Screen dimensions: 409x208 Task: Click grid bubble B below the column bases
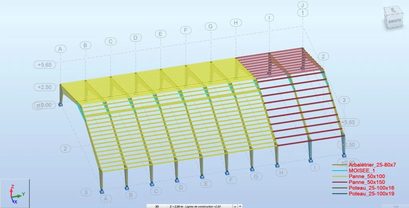coord(131,195)
